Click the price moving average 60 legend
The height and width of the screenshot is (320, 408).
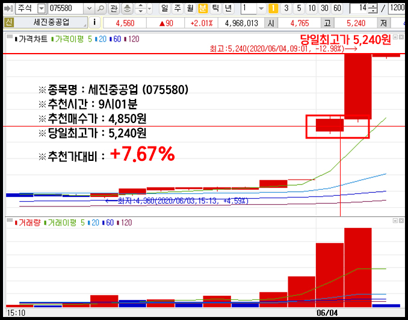[x=116, y=39]
